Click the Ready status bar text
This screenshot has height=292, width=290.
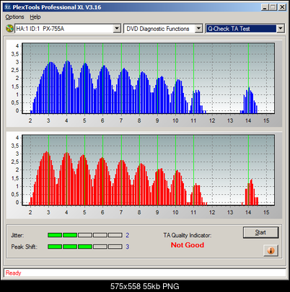point(14,273)
